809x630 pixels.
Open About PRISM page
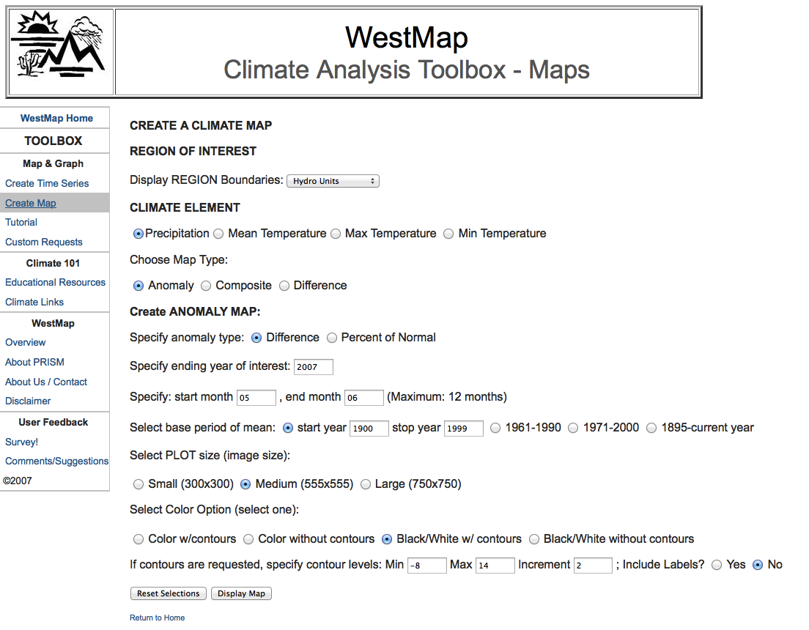click(x=34, y=362)
